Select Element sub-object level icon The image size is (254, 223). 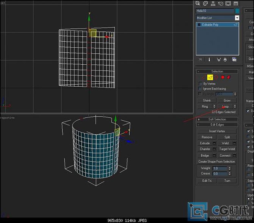pos(229,77)
